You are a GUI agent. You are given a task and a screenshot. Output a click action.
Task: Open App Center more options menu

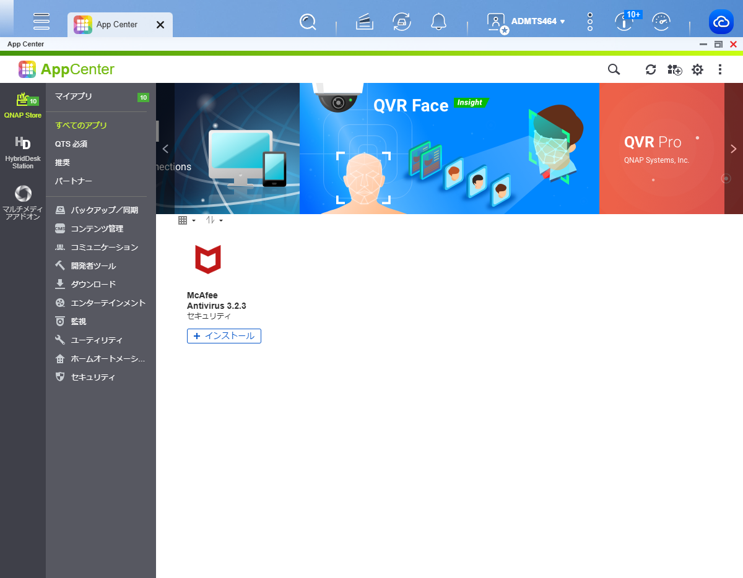[720, 69]
